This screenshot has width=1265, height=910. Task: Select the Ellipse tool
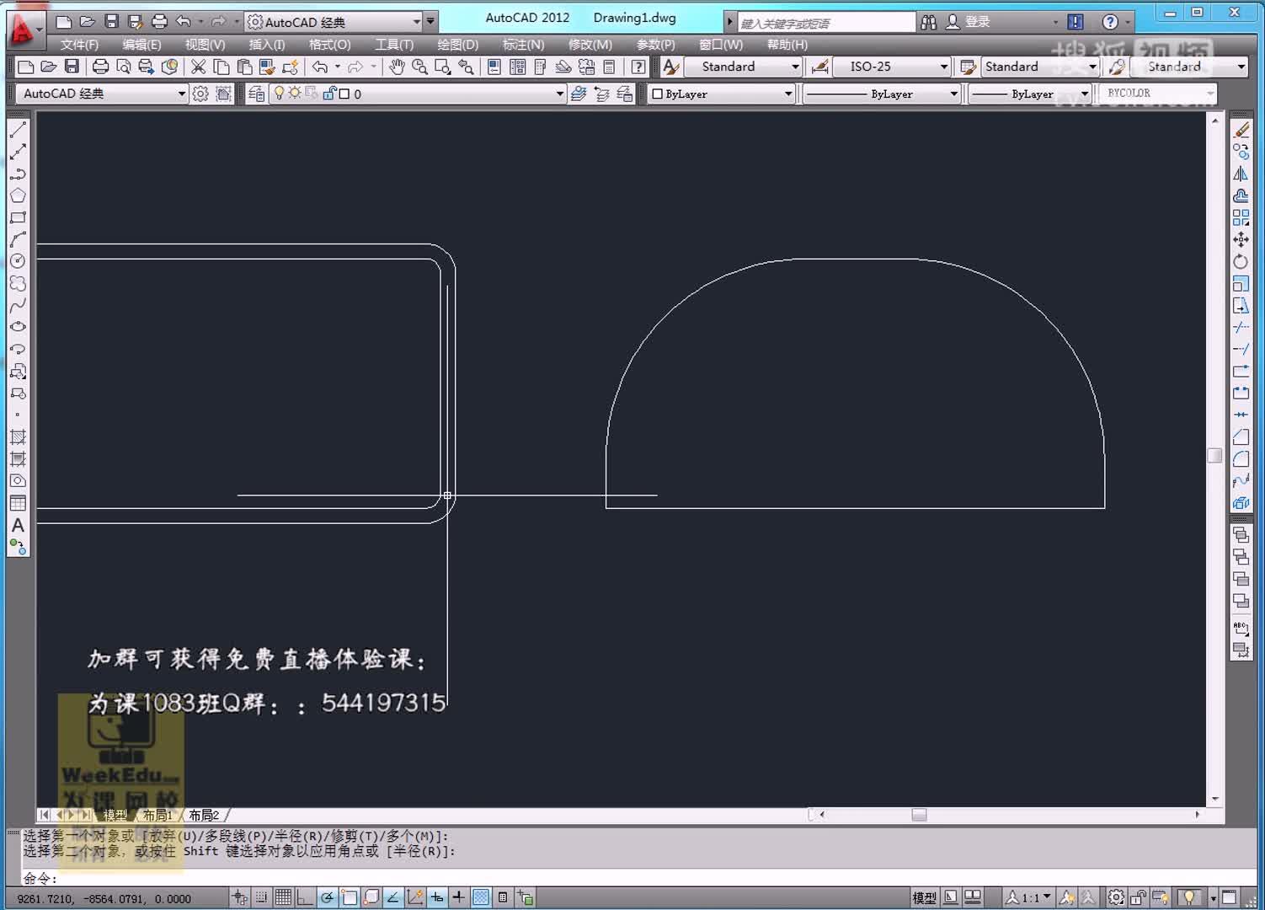(18, 327)
